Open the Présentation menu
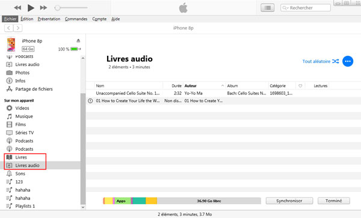The image size is (361, 218). [49, 19]
